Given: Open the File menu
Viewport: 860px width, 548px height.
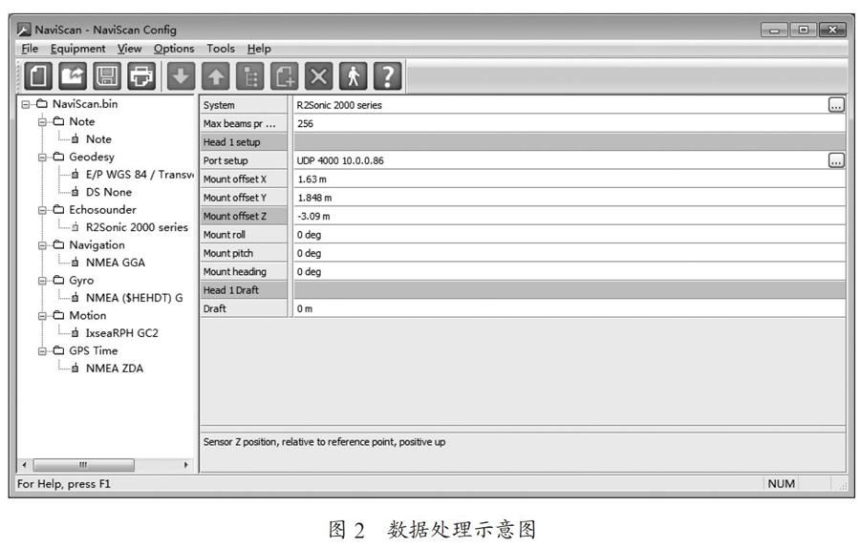Looking at the screenshot, I should click(x=30, y=49).
